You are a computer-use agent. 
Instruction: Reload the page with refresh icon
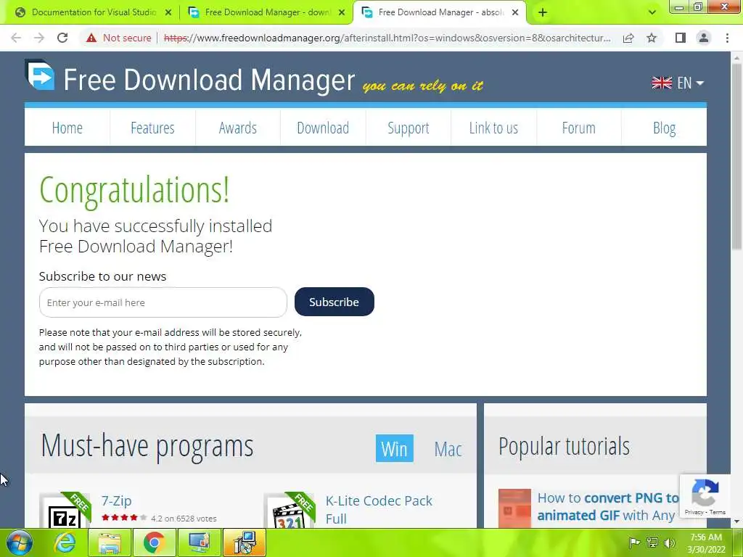[62, 38]
